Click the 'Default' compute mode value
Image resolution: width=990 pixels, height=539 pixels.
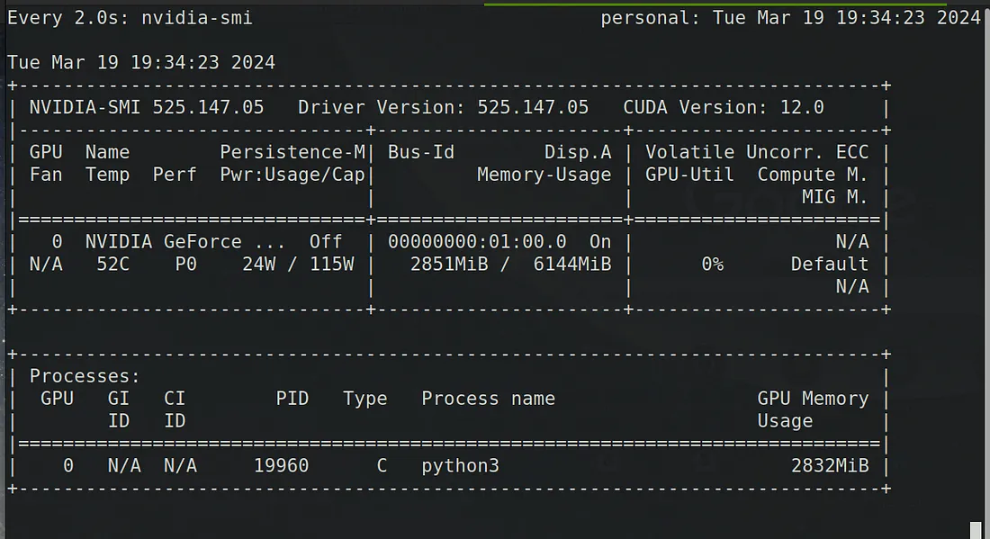830,264
